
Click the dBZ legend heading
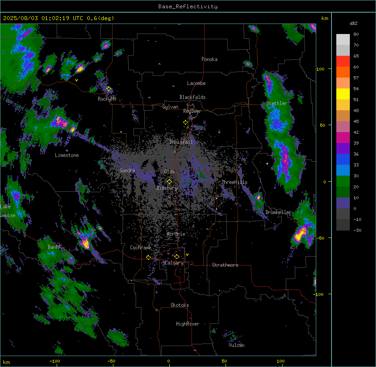tap(353, 24)
